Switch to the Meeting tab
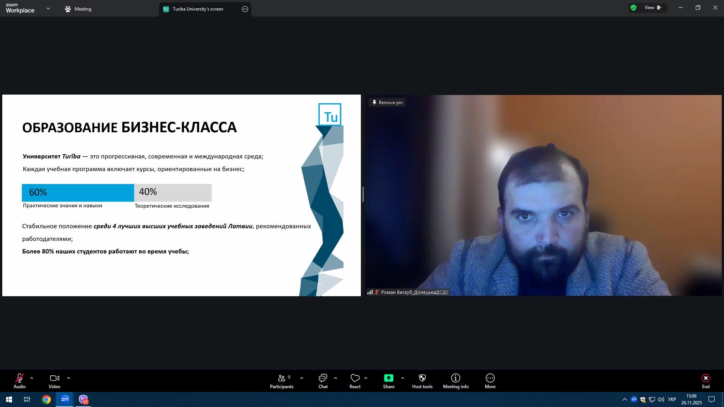The width and height of the screenshot is (724, 407). [78, 9]
